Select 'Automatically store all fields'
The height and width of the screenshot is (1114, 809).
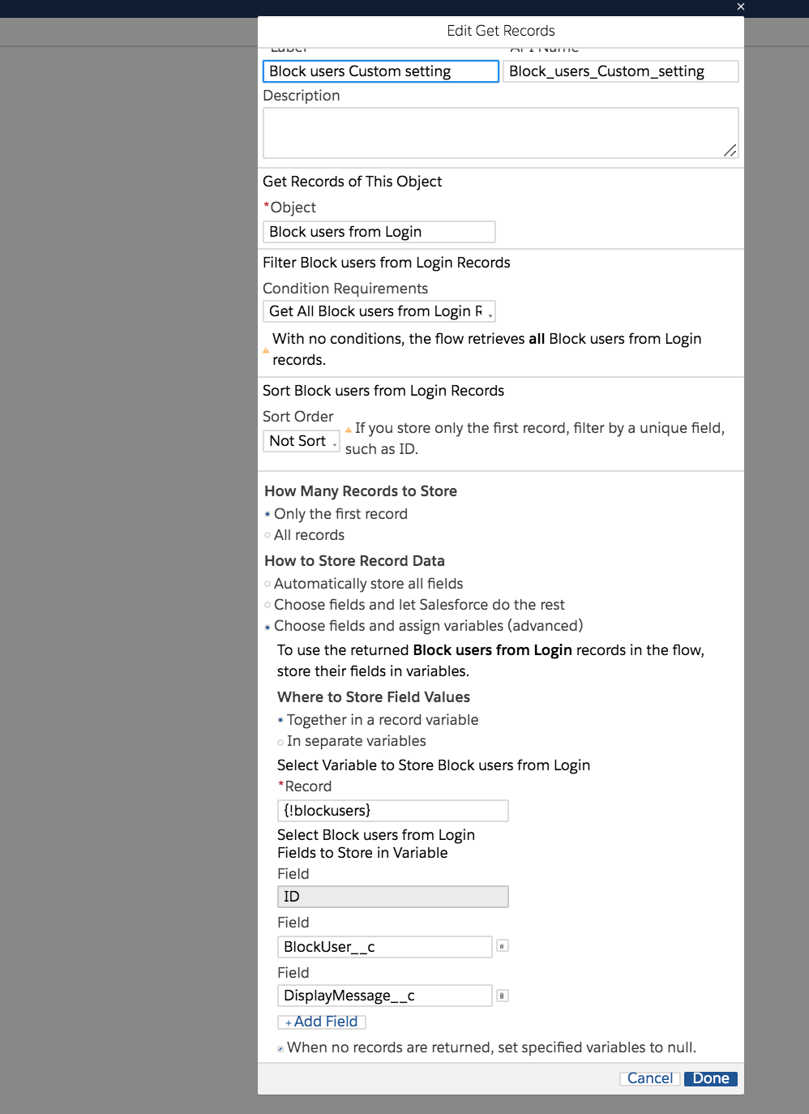[x=268, y=584]
